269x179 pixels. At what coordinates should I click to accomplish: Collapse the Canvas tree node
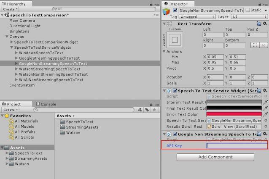coord(7,37)
